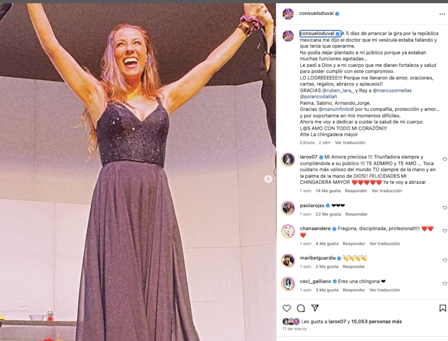The width and height of the screenshot is (448, 341).
Task: Go to next photo with carousel arrow
Action: (x=268, y=179)
